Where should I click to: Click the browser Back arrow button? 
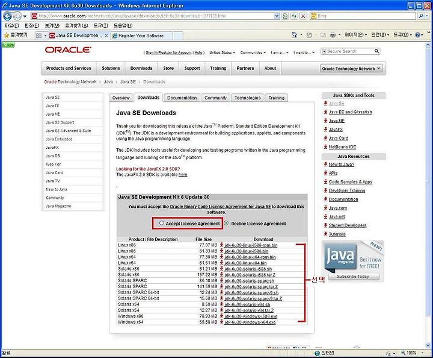(x=7, y=16)
